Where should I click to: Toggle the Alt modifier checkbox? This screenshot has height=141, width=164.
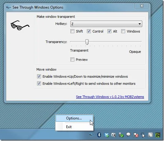point(109,31)
